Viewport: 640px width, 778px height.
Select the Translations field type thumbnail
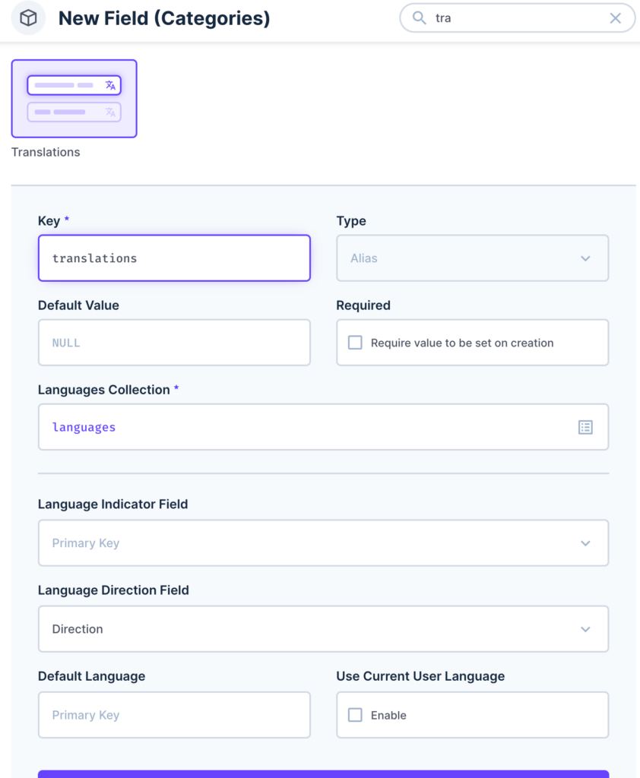[74, 99]
